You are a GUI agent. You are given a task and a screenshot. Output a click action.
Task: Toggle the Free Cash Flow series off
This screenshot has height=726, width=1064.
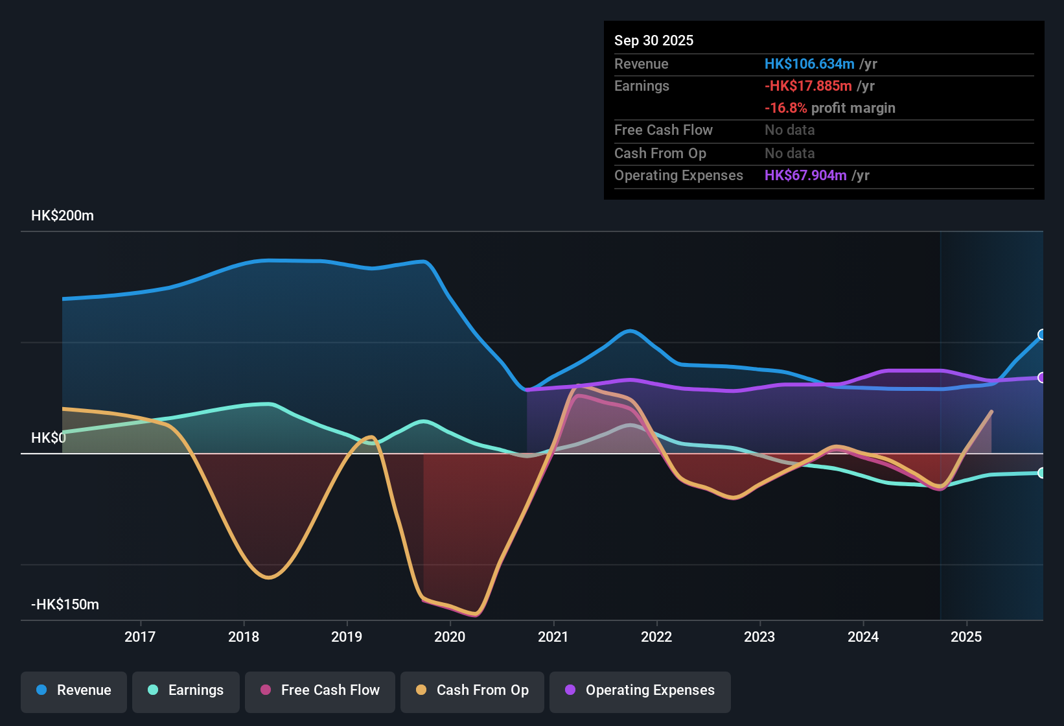[319, 691]
